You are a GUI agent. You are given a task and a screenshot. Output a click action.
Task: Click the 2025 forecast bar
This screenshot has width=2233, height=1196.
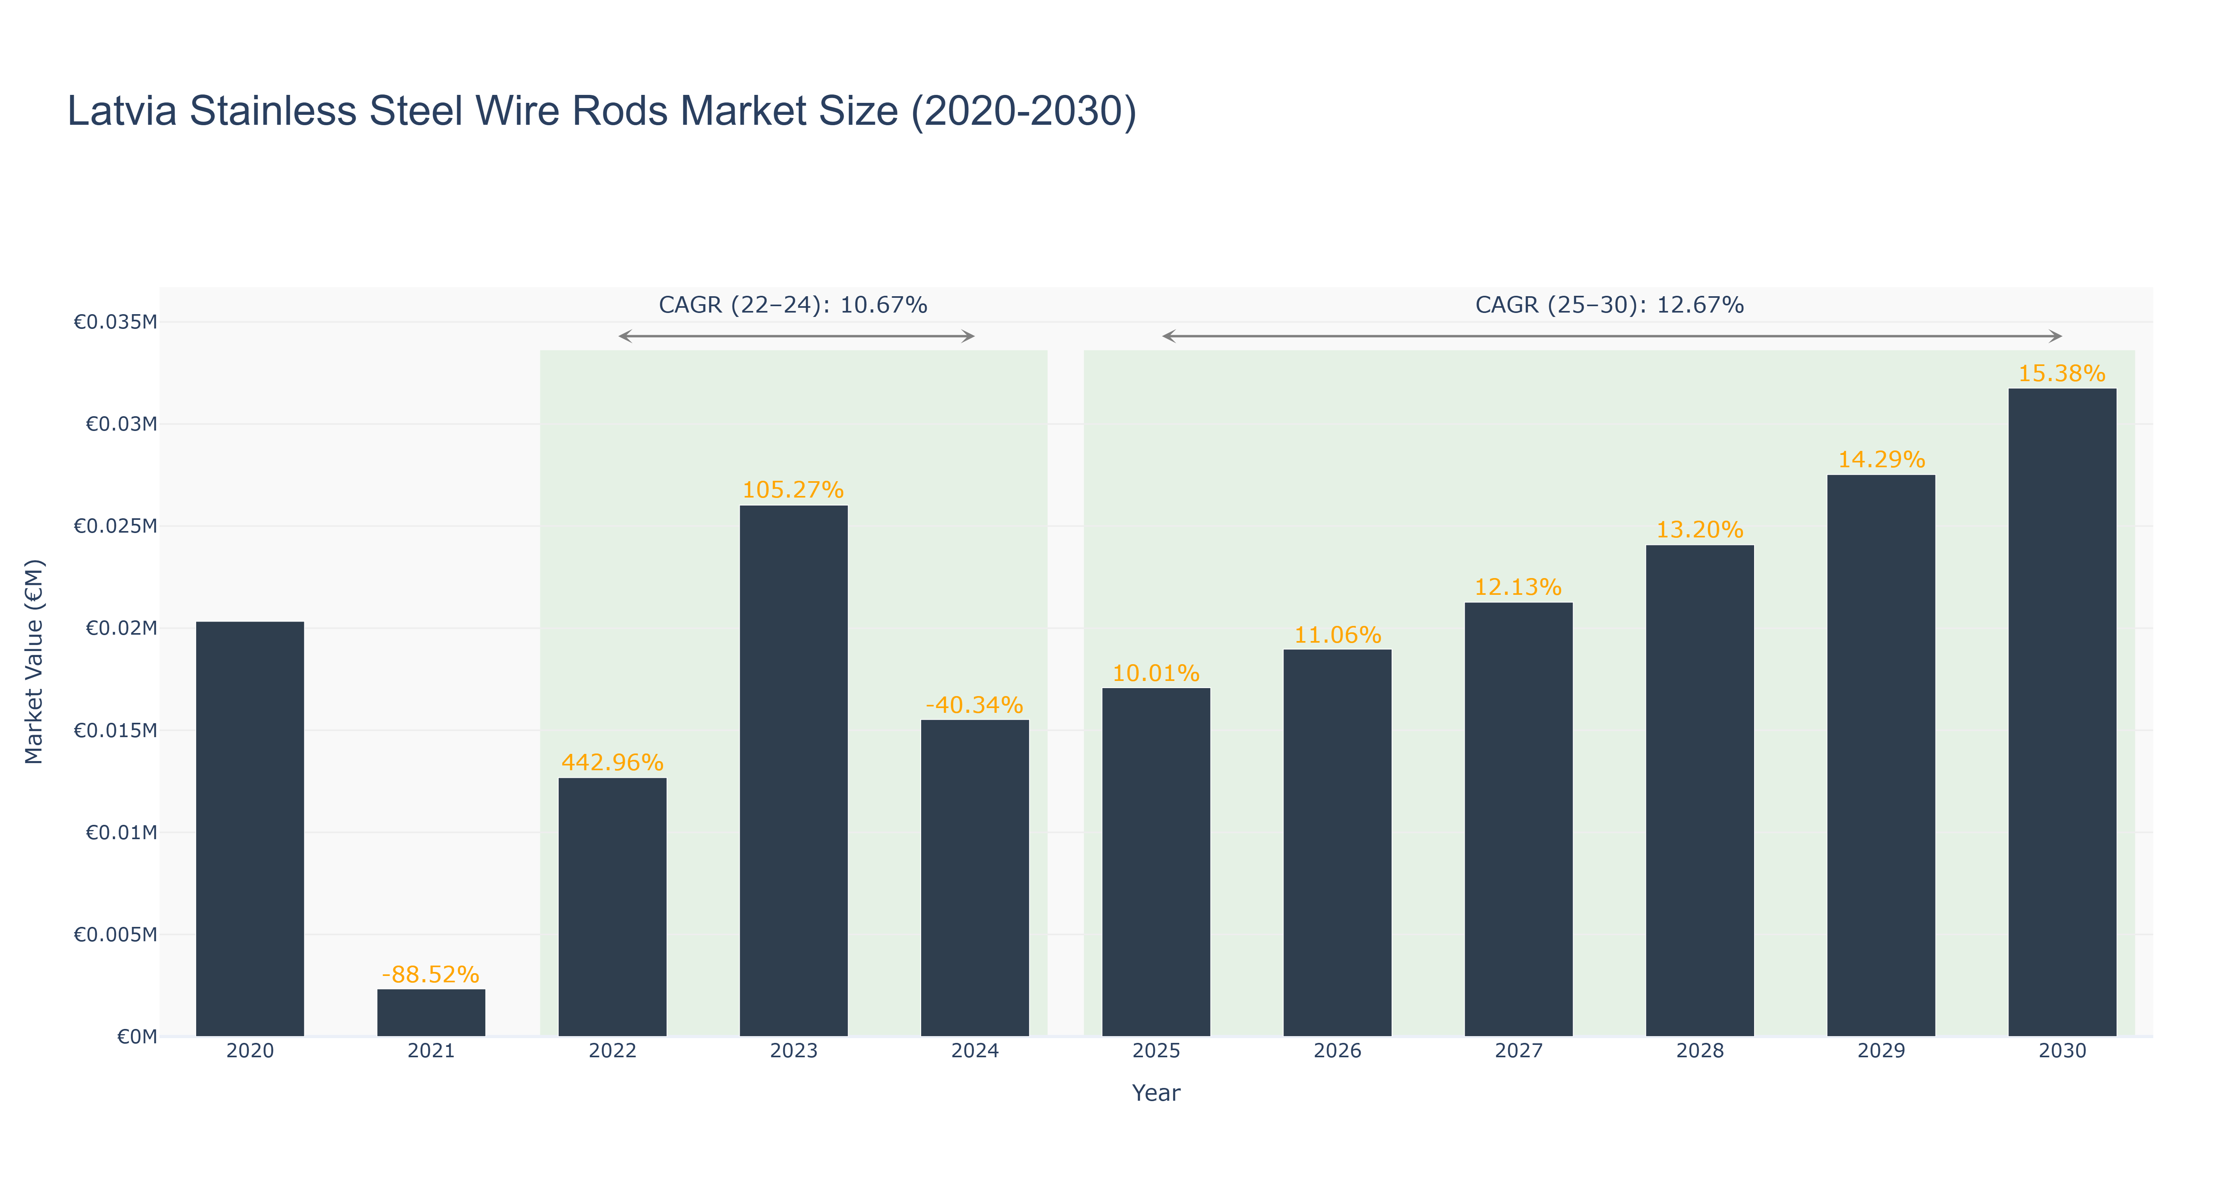[x=1156, y=862]
